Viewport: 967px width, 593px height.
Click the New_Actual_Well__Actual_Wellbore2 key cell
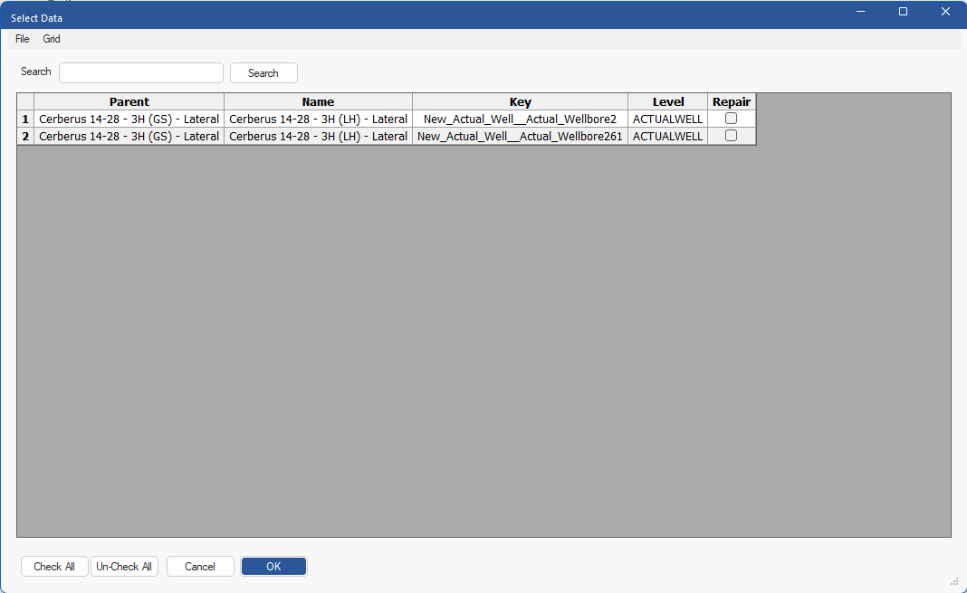(520, 119)
